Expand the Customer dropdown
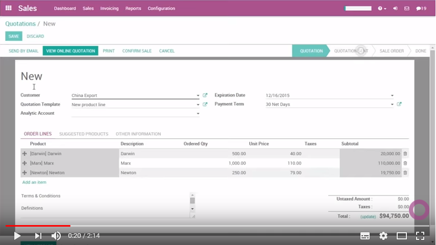 198,96
